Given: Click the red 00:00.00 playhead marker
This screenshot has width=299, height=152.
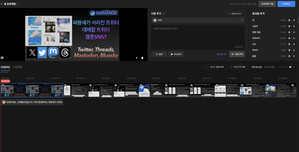Looking at the screenshot, I should (6, 81).
